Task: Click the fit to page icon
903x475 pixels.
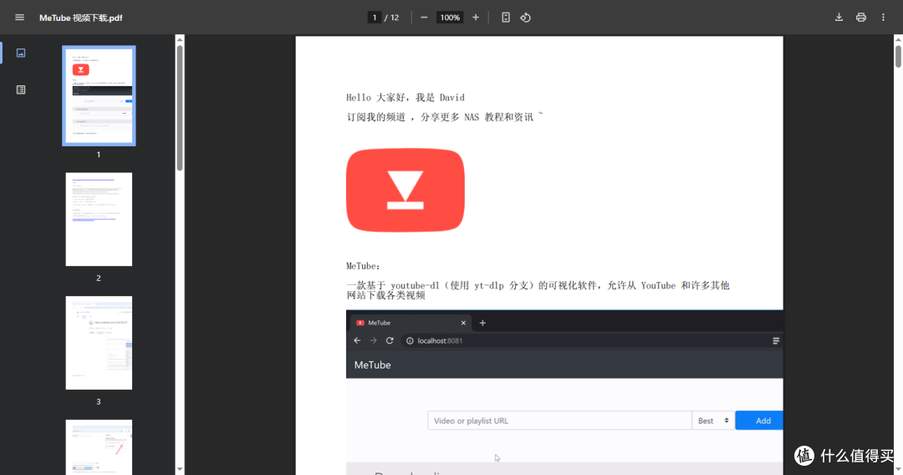Action: tap(506, 18)
